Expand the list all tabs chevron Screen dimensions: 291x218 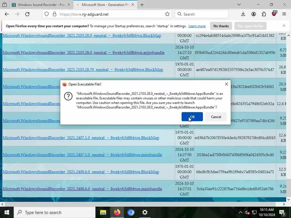coord(239,5)
